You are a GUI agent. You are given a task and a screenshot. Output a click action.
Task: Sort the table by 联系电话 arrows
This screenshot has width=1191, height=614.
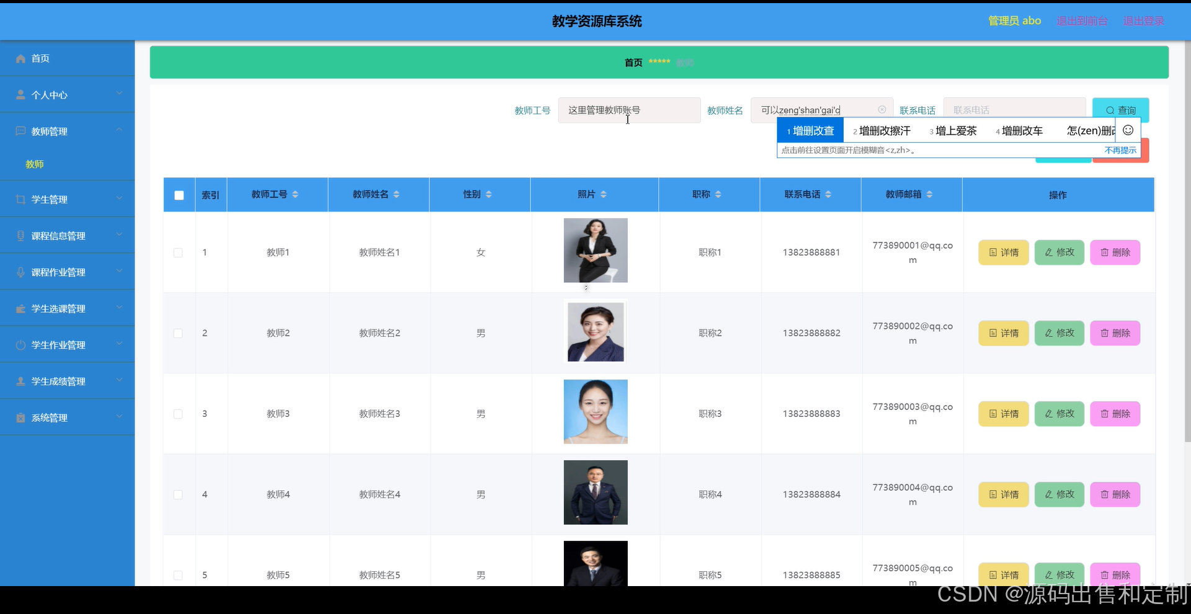point(828,195)
